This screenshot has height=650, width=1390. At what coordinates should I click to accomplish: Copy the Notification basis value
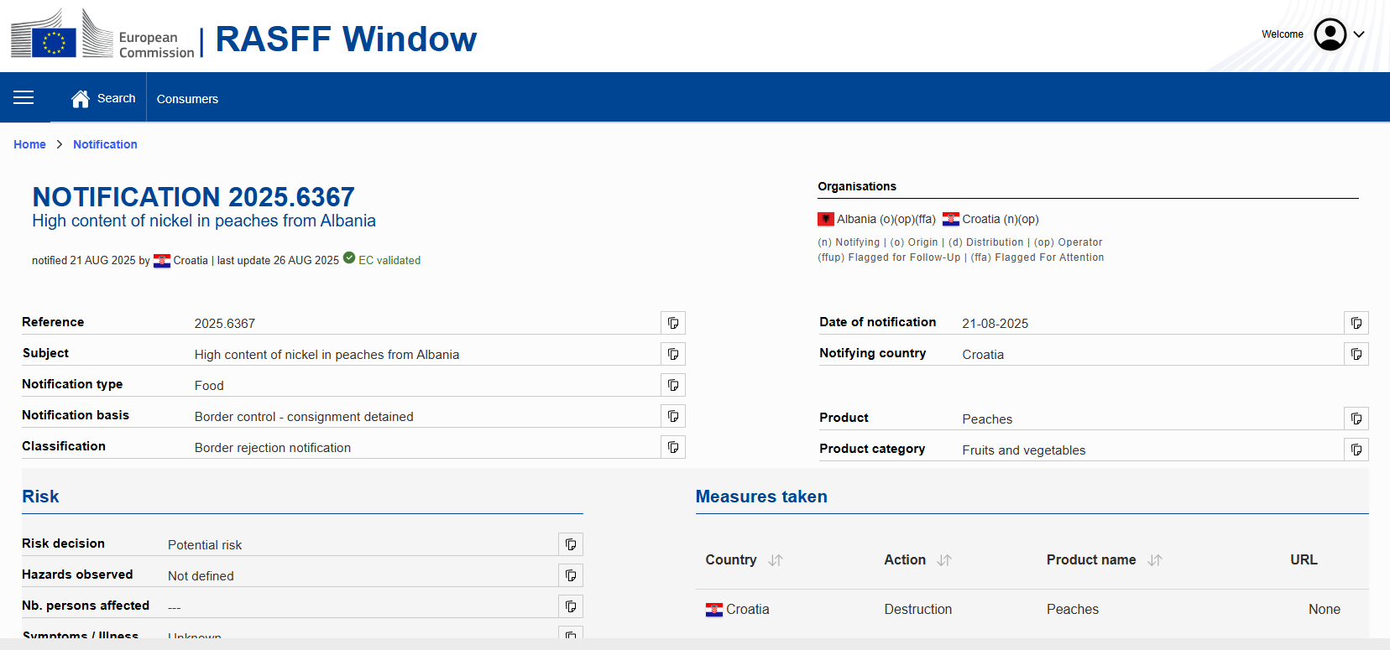pos(673,416)
